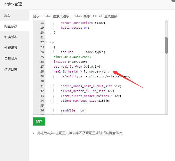Open the 服务 tab in sidebar
Image resolution: width=175 pixels, height=161 pixels.
pyautogui.click(x=8, y=15)
